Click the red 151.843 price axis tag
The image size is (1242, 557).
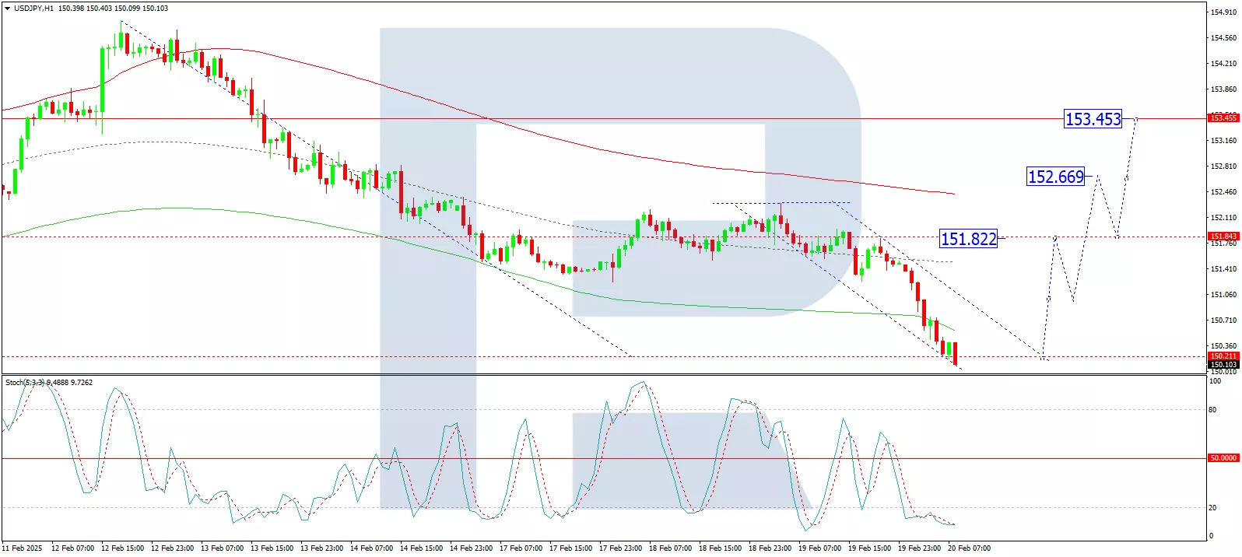1223,236
